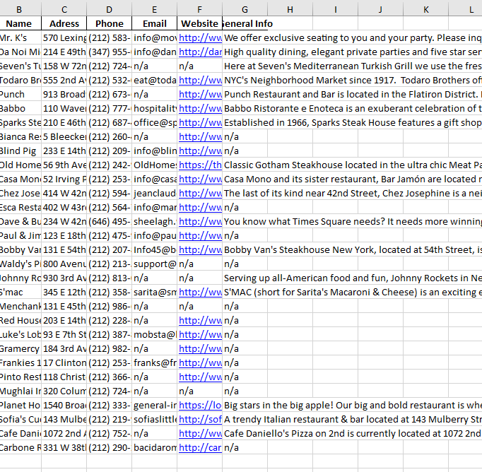Open website link in Mr. K's row

(200, 37)
